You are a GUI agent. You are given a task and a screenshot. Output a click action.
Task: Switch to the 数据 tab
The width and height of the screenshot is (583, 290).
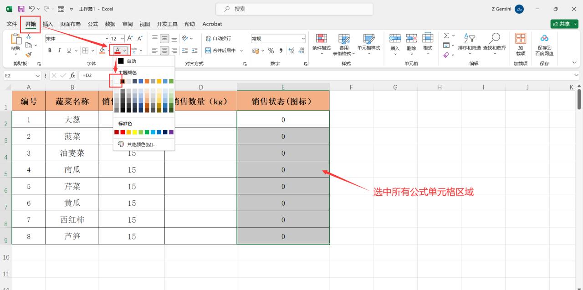(x=110, y=24)
